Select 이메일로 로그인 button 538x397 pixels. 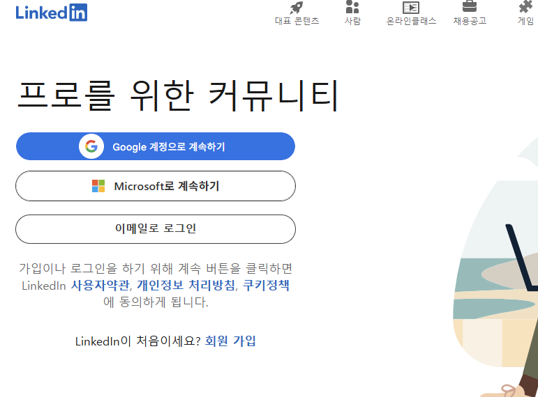point(156,229)
